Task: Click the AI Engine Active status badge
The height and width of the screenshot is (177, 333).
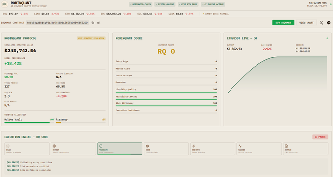Action: (x=213, y=4)
